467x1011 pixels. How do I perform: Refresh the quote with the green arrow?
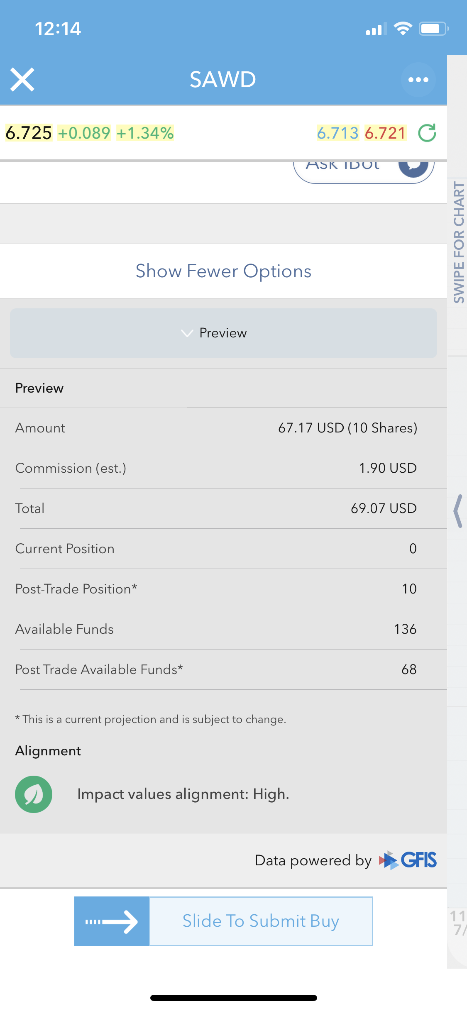click(x=427, y=133)
